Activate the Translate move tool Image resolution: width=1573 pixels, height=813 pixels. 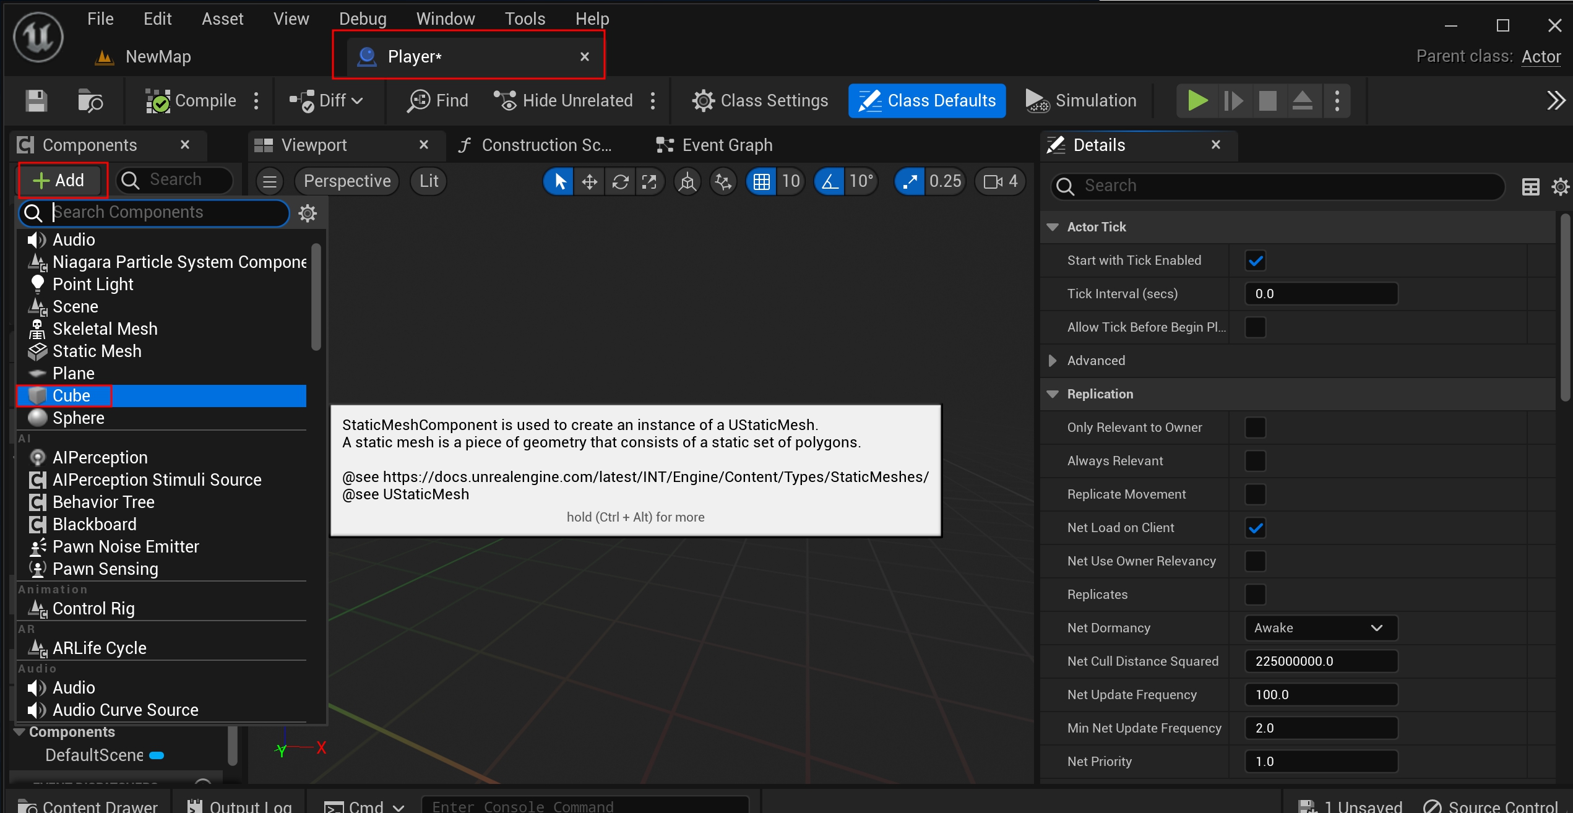pyautogui.click(x=590, y=181)
